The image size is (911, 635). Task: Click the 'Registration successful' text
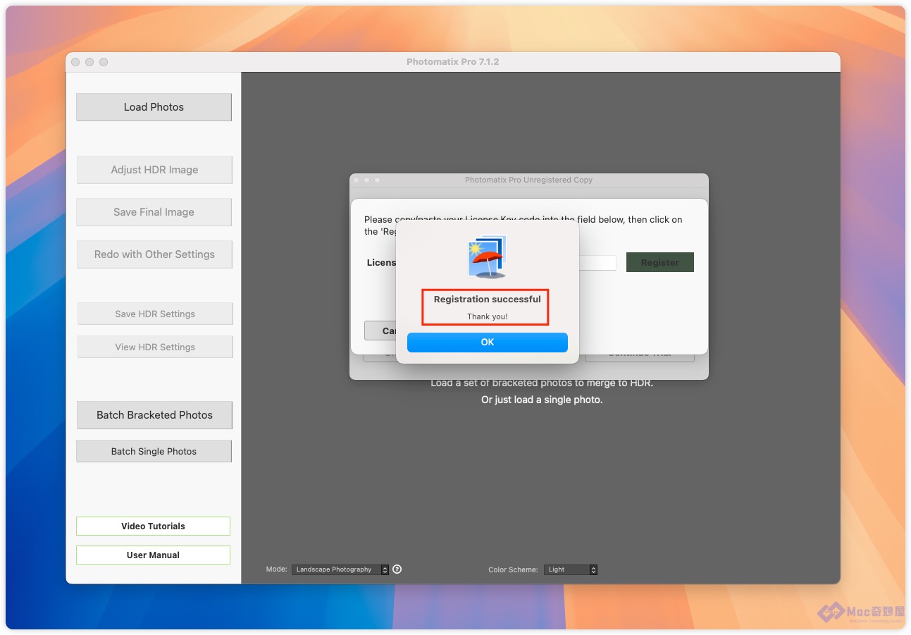tap(488, 300)
